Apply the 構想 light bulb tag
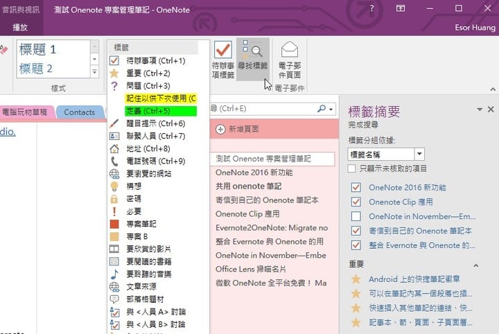499x334 pixels. (114, 186)
